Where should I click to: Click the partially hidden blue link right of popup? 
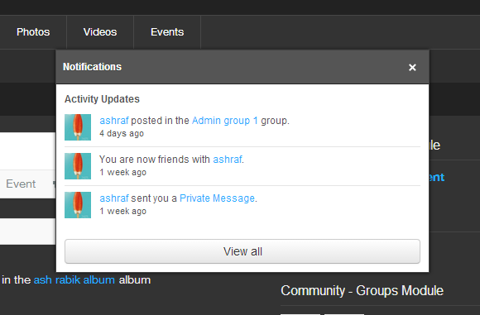click(x=437, y=177)
